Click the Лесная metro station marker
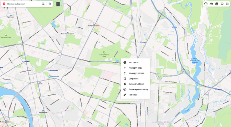231x127 pixels. tap(40, 82)
